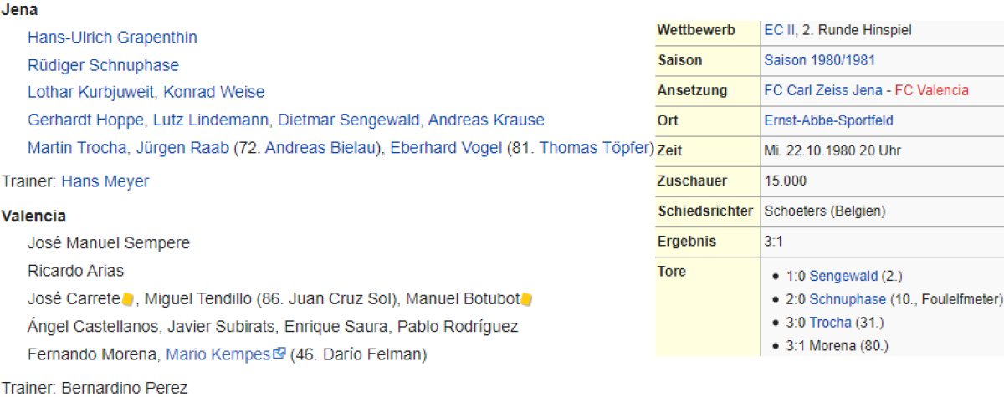Open Hans-Ulrich Grapenthin player page

click(112, 38)
